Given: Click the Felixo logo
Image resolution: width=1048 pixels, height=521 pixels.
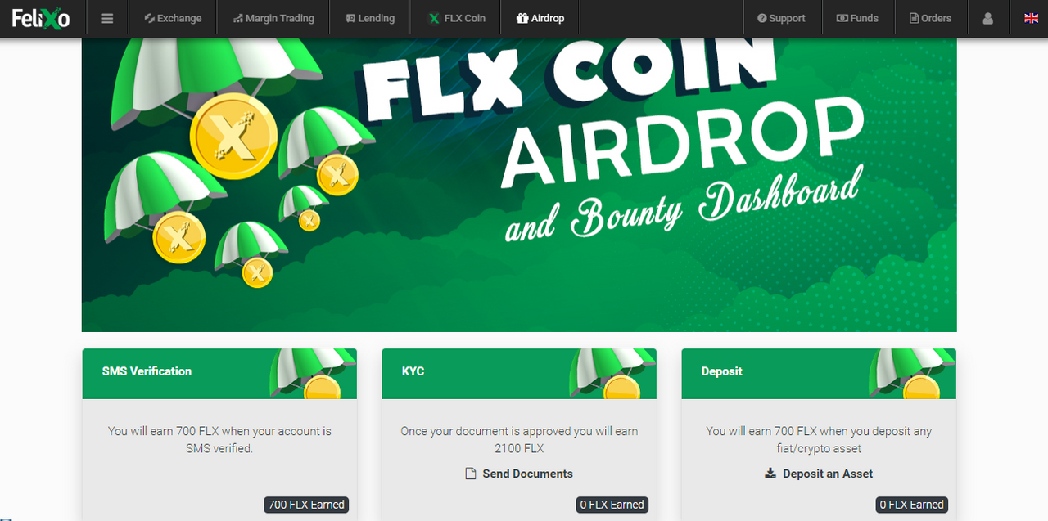Looking at the screenshot, I should [41, 18].
